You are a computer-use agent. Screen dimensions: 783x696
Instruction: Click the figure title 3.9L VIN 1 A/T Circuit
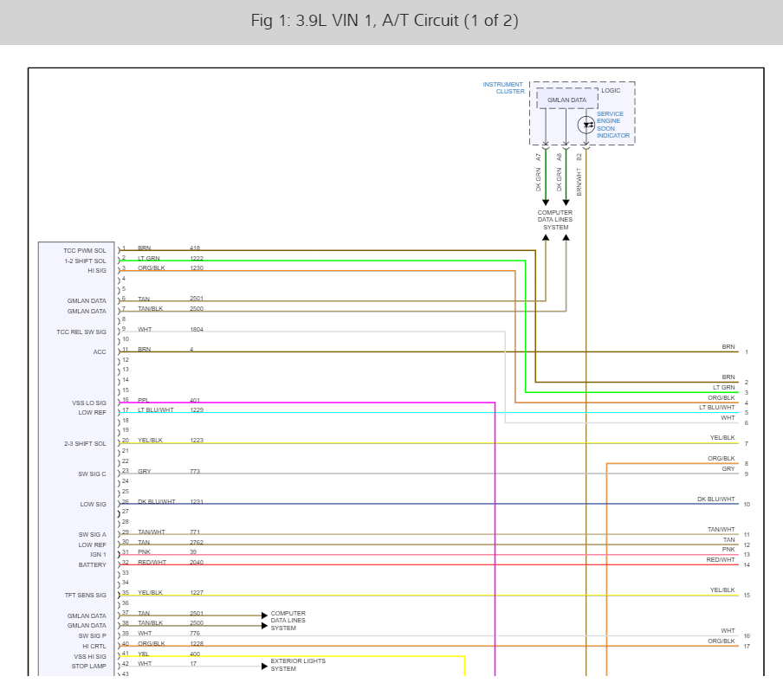(x=385, y=21)
